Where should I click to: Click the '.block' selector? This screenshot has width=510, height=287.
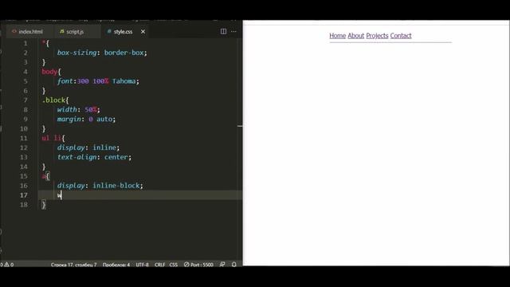point(53,100)
